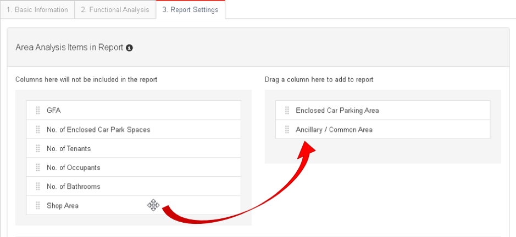This screenshot has width=516, height=237.
Task: Click the drag handle icon for GFA
Action: coord(38,111)
